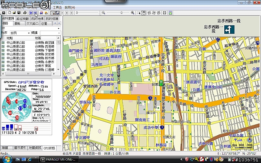Click the compass icon in the map scale box
Screen dimensions: 261x163
249,140
